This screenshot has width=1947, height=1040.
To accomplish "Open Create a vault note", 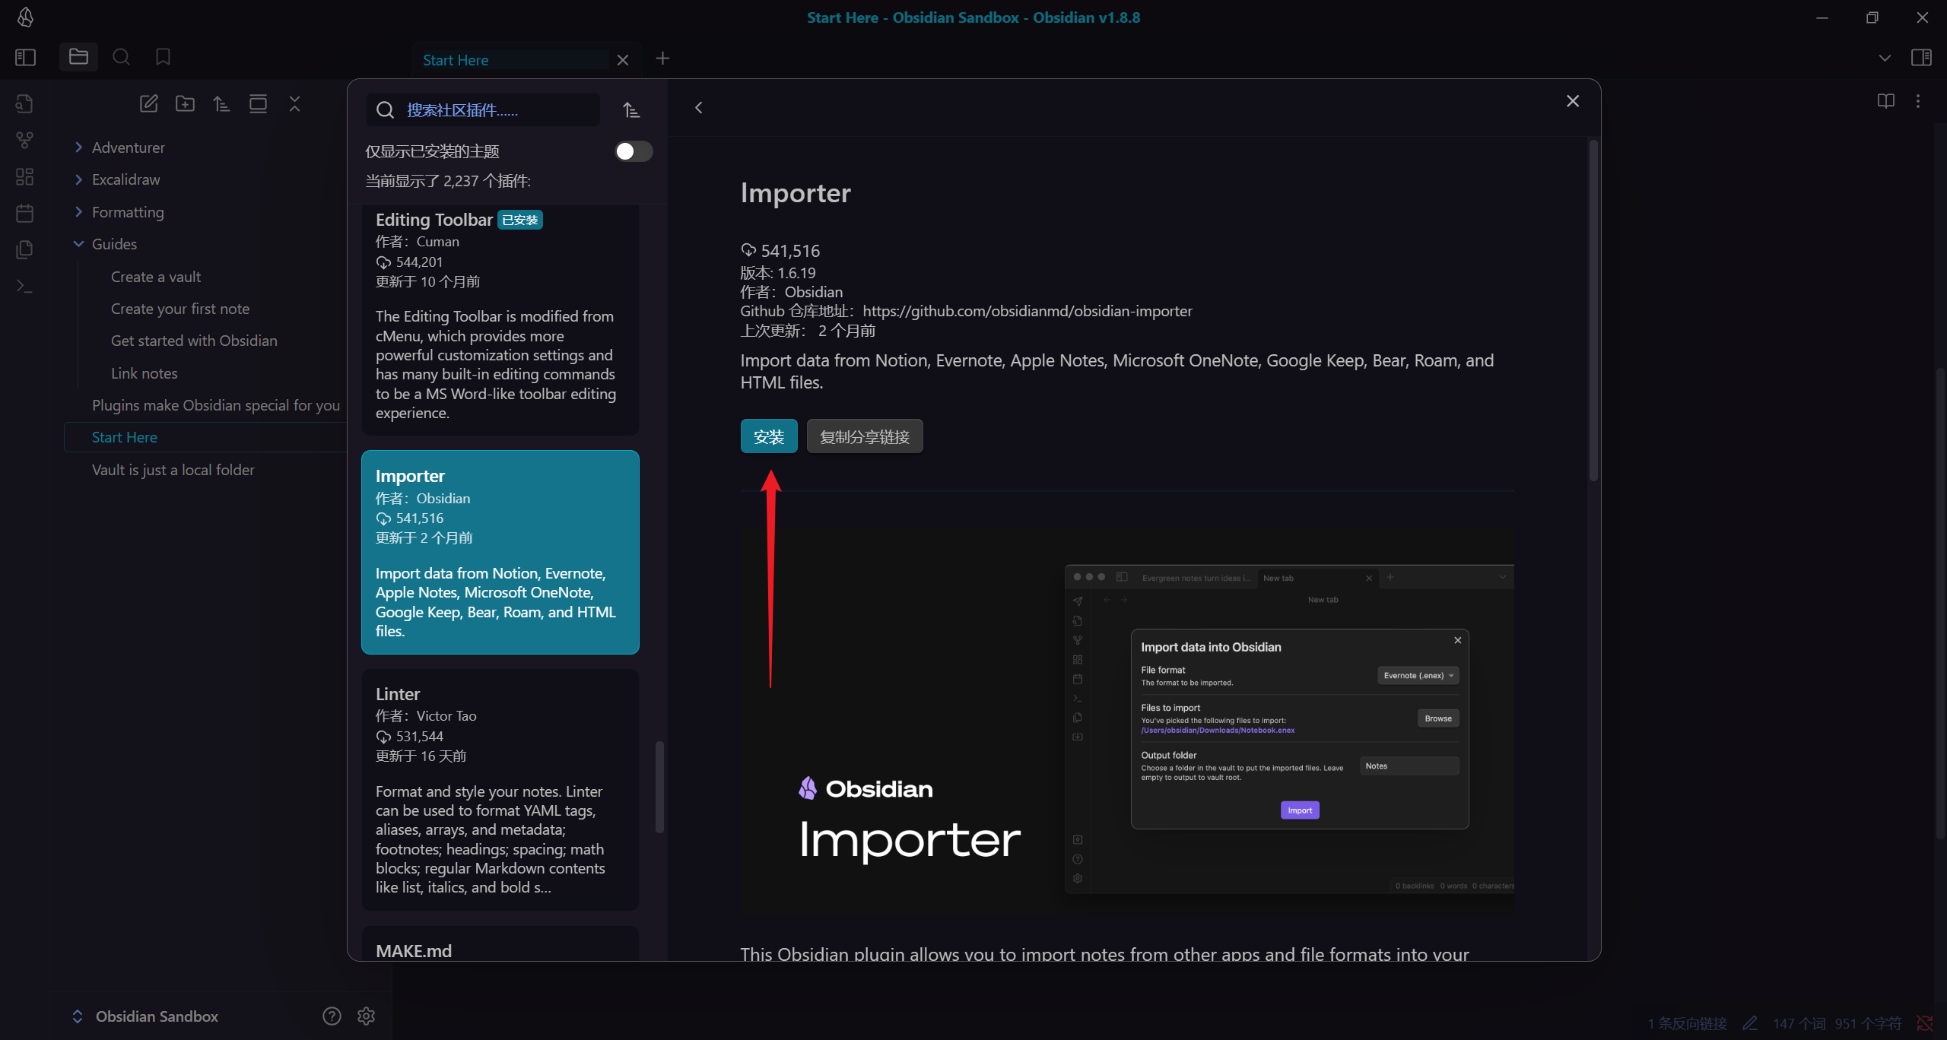I will [x=155, y=277].
